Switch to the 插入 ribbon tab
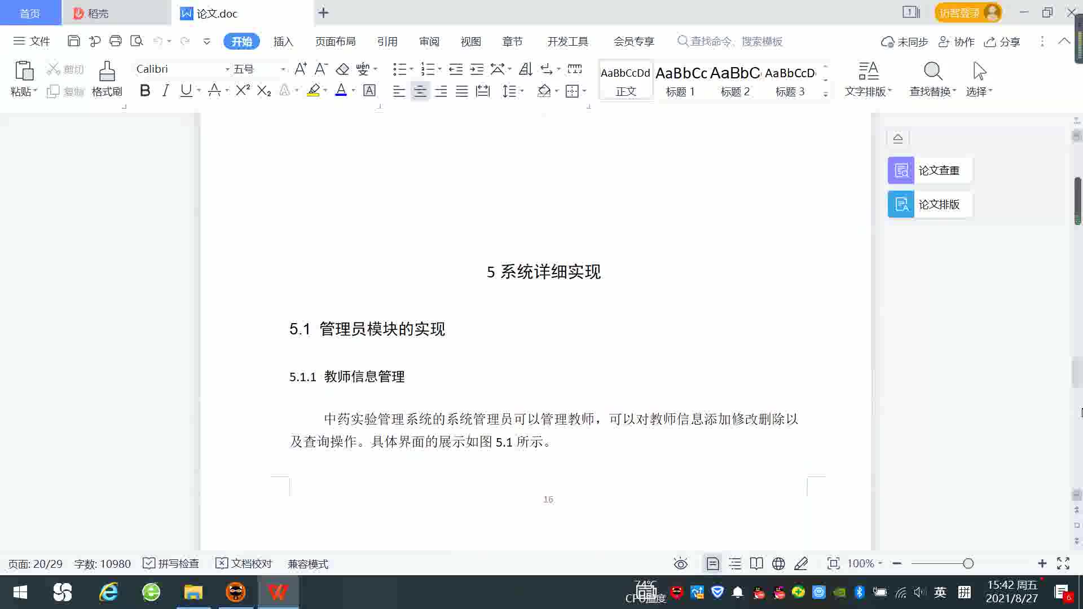Viewport: 1083px width, 609px height. coord(283,41)
